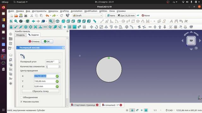Switch to front view cube icon
This screenshot has height=113, width=202.
[x=63, y=21]
